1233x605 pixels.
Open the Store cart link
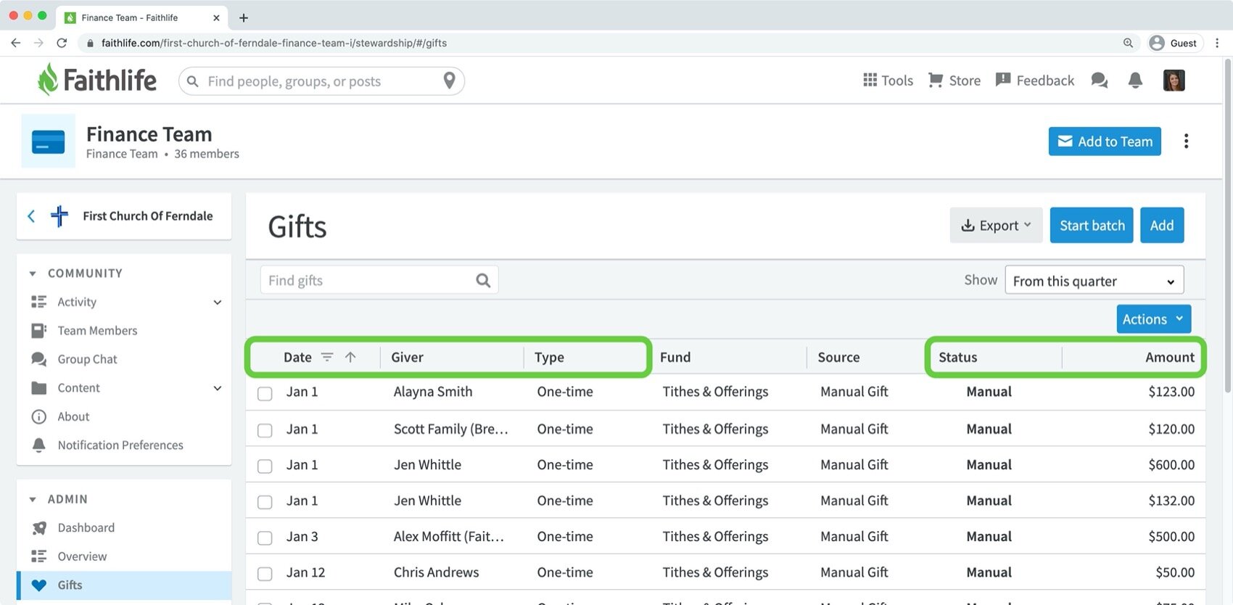(954, 81)
